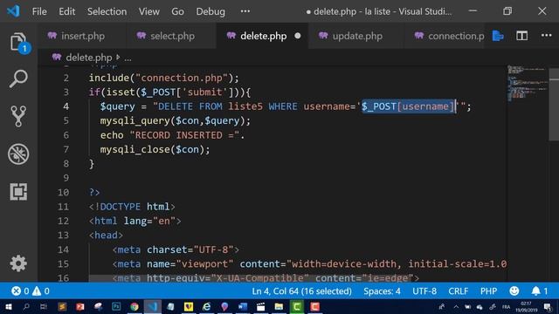Change indentation via Spaces: 4
The width and height of the screenshot is (559, 314).
(x=382, y=291)
